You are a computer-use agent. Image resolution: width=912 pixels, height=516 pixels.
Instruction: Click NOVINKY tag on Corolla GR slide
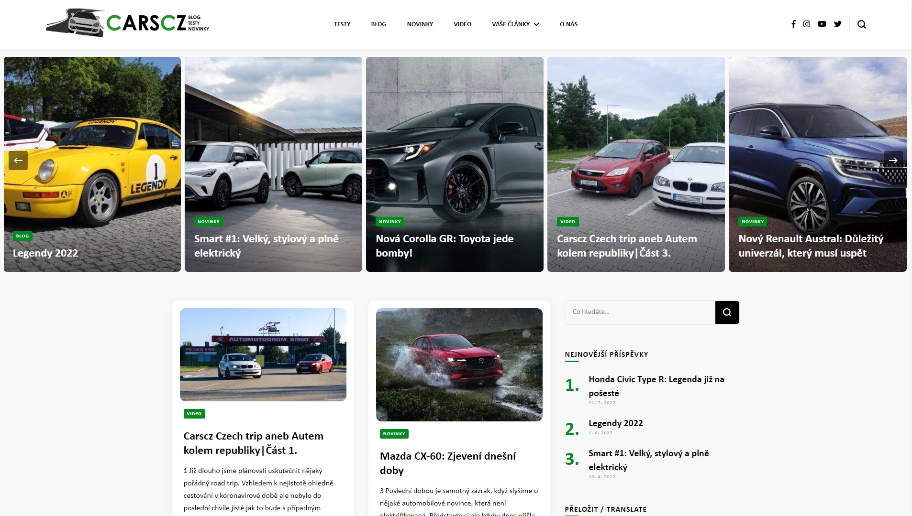(x=390, y=222)
